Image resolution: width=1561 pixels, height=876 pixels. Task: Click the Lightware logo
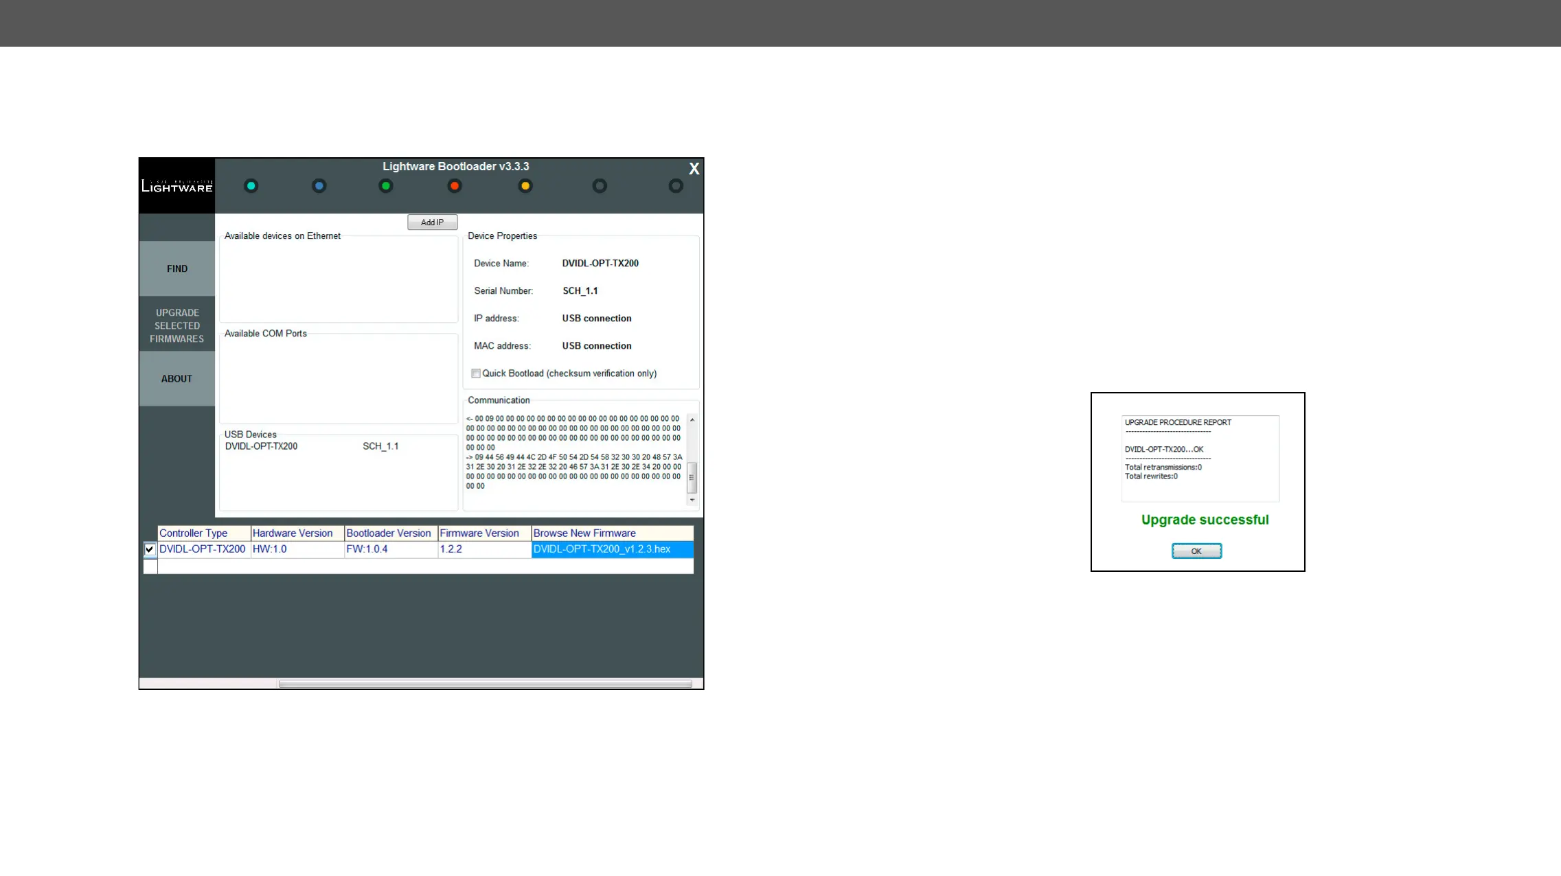point(177,186)
